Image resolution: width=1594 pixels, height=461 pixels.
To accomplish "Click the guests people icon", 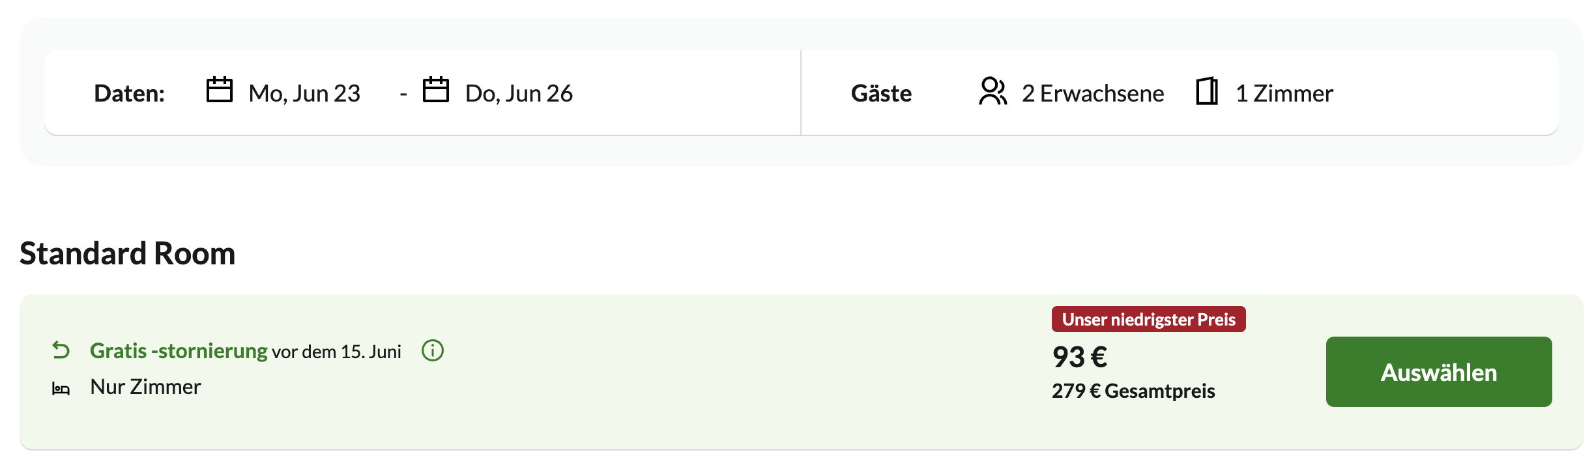I will 993,91.
